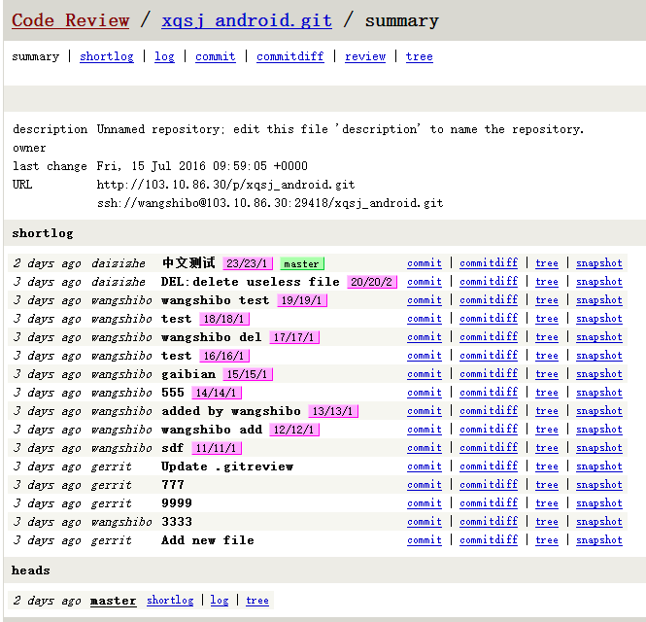This screenshot has height=622, width=646.
Task: Open the commitdiff view in navigation
Action: click(x=290, y=56)
